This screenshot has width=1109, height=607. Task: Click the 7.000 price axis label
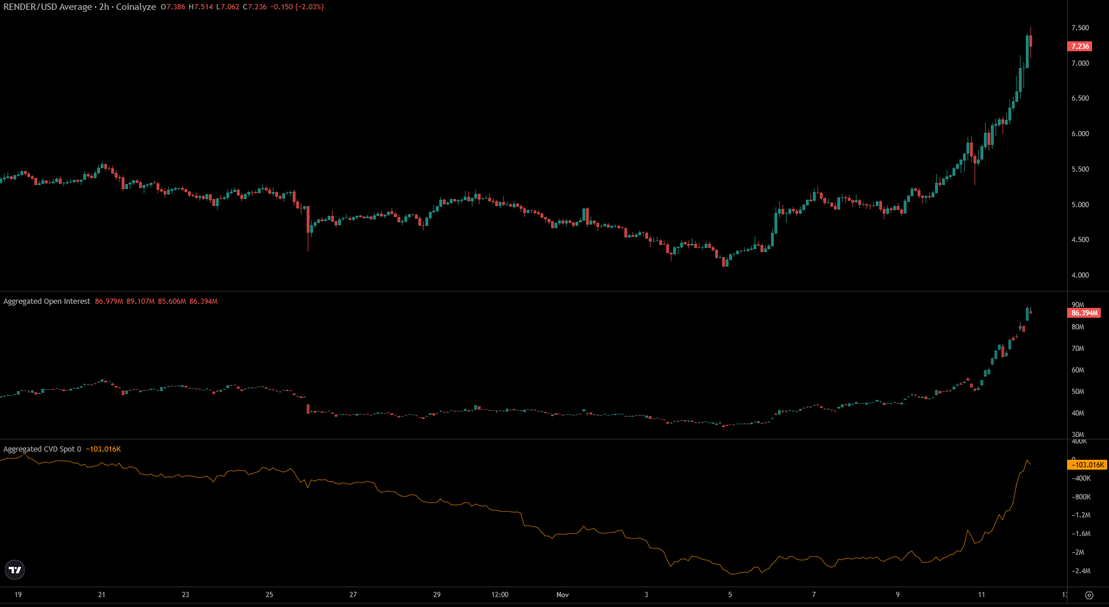[1080, 63]
